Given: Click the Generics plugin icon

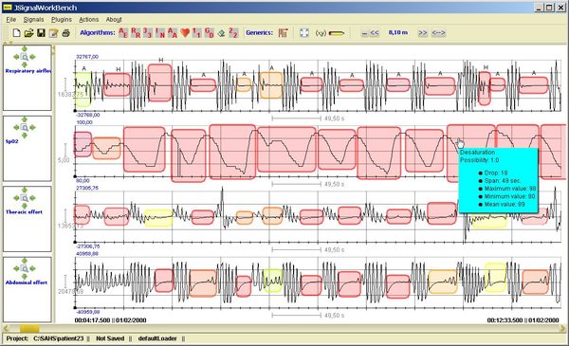Looking at the screenshot, I should point(283,32).
